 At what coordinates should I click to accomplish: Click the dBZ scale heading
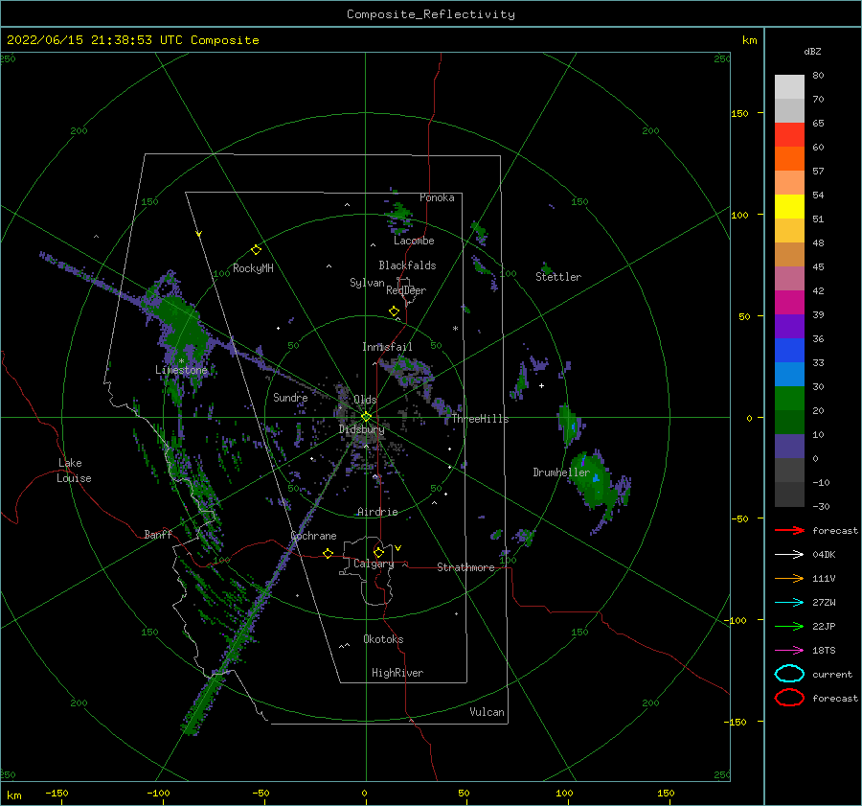click(812, 52)
